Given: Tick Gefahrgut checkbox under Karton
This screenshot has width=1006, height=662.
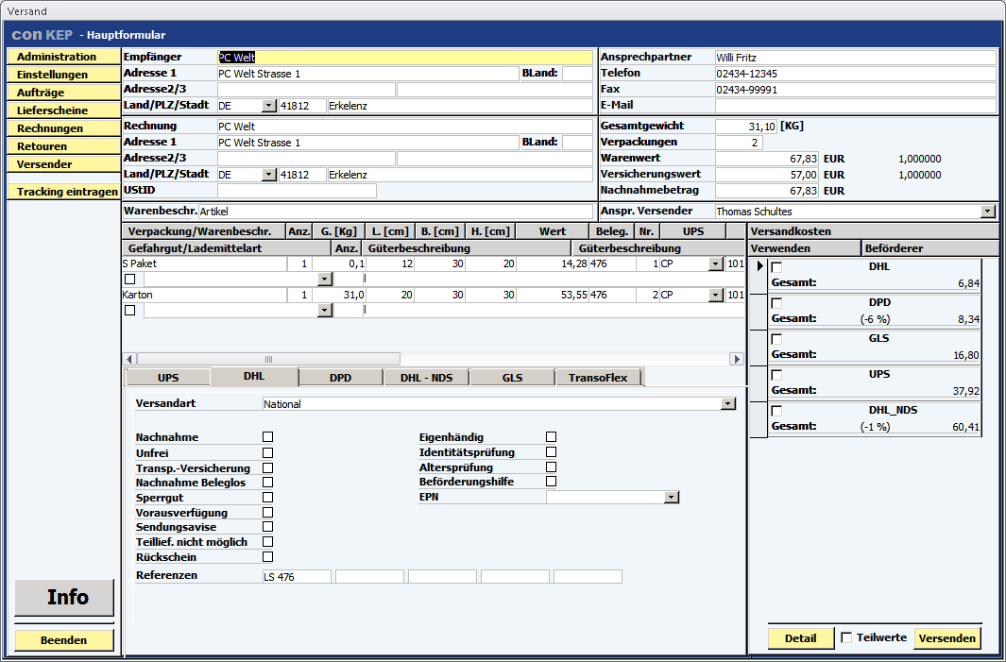Looking at the screenshot, I should click(x=129, y=311).
